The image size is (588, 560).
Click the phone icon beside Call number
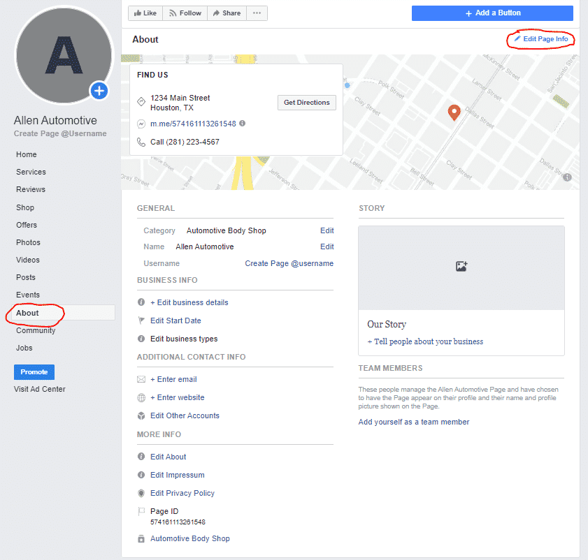[x=141, y=142]
